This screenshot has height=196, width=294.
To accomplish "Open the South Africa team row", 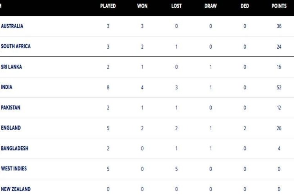I will click(x=16, y=46).
